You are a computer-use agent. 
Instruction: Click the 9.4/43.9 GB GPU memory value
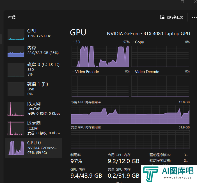[86, 176]
